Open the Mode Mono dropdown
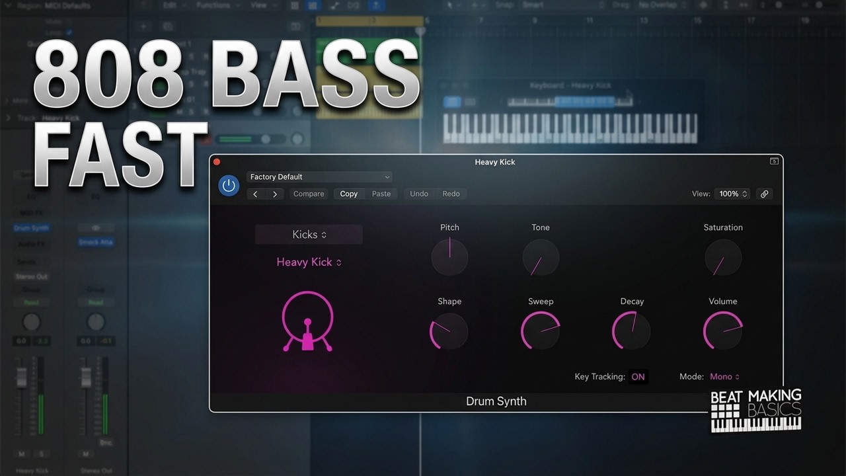This screenshot has height=476, width=846. pyautogui.click(x=724, y=377)
